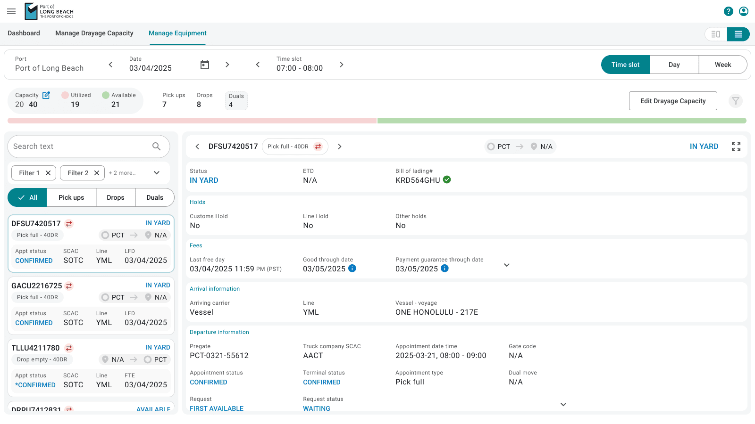Open Manage Equipment tab
This screenshot has width=755, height=424.
click(177, 33)
